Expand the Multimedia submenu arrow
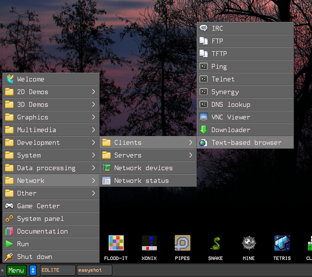 93,130
